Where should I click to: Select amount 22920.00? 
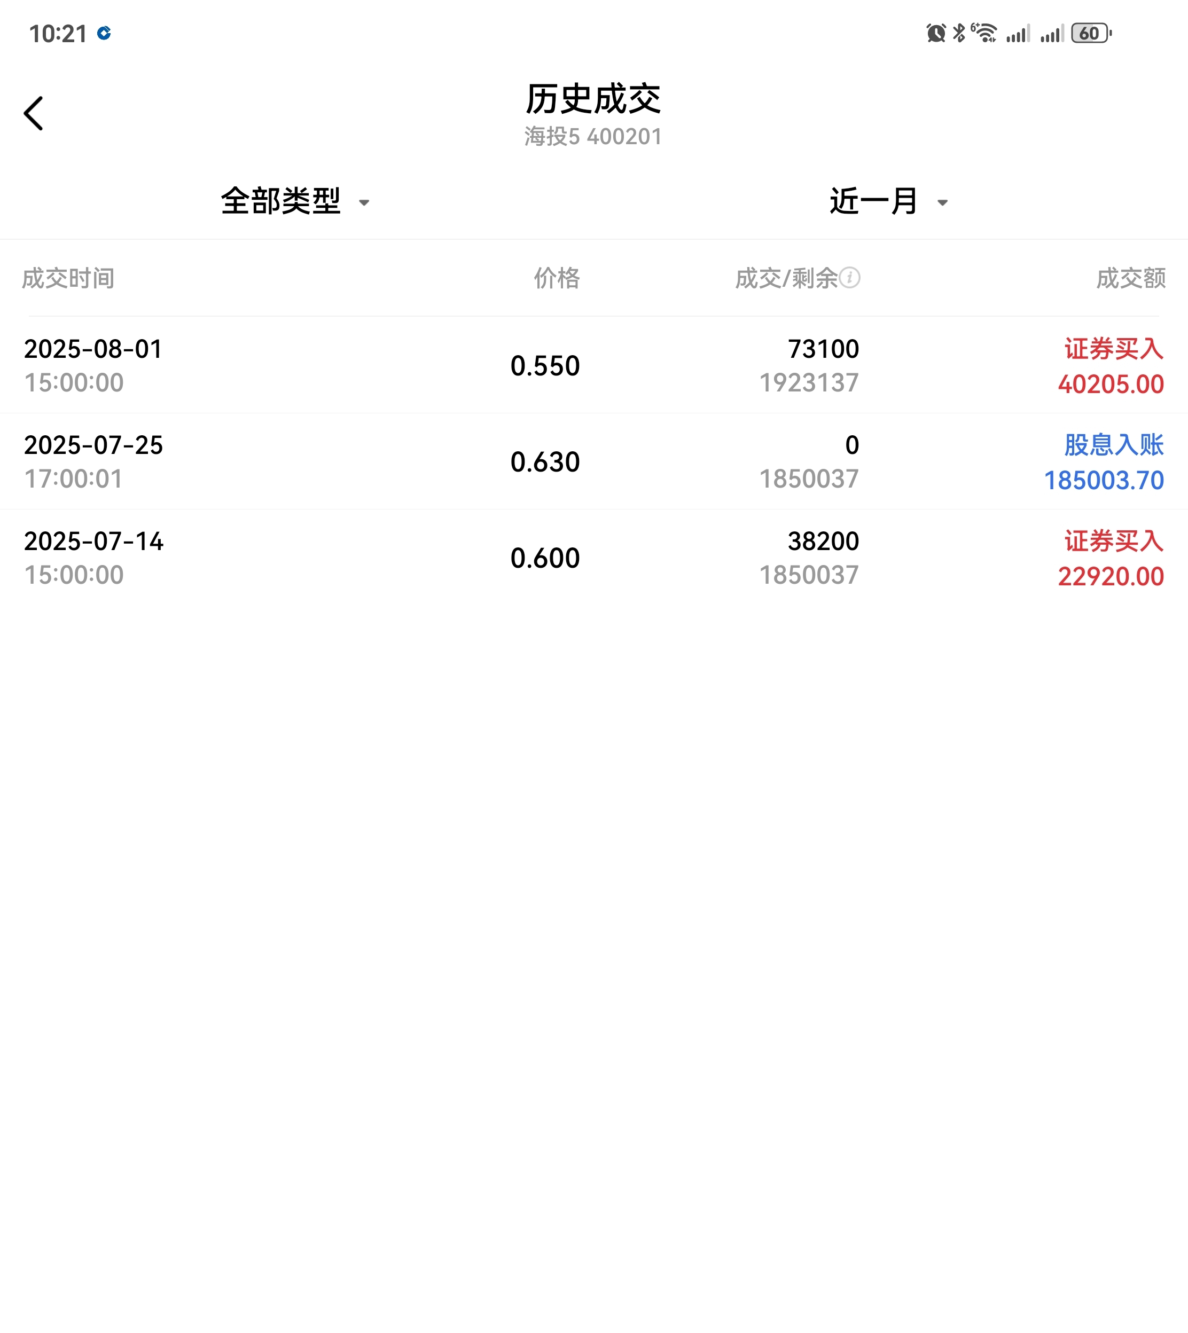1111,576
